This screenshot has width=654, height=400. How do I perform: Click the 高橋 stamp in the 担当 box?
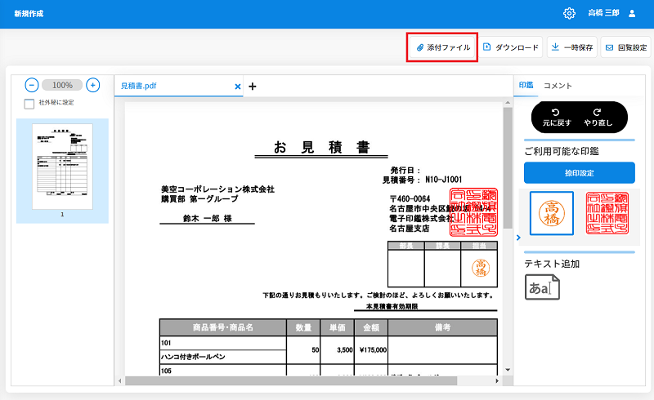tap(481, 268)
